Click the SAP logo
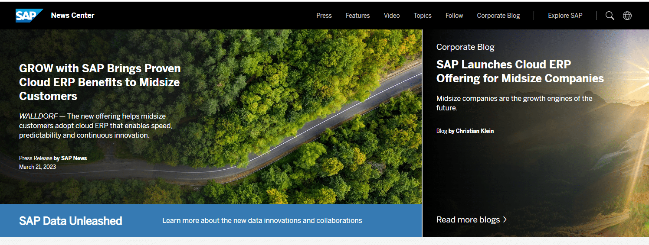 pyautogui.click(x=29, y=16)
